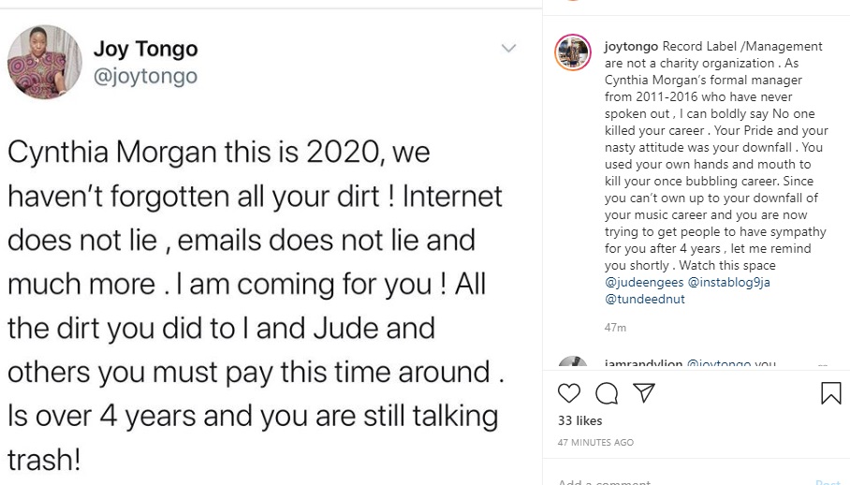Share the post via paper plane icon
The height and width of the screenshot is (485, 850).
click(x=643, y=393)
